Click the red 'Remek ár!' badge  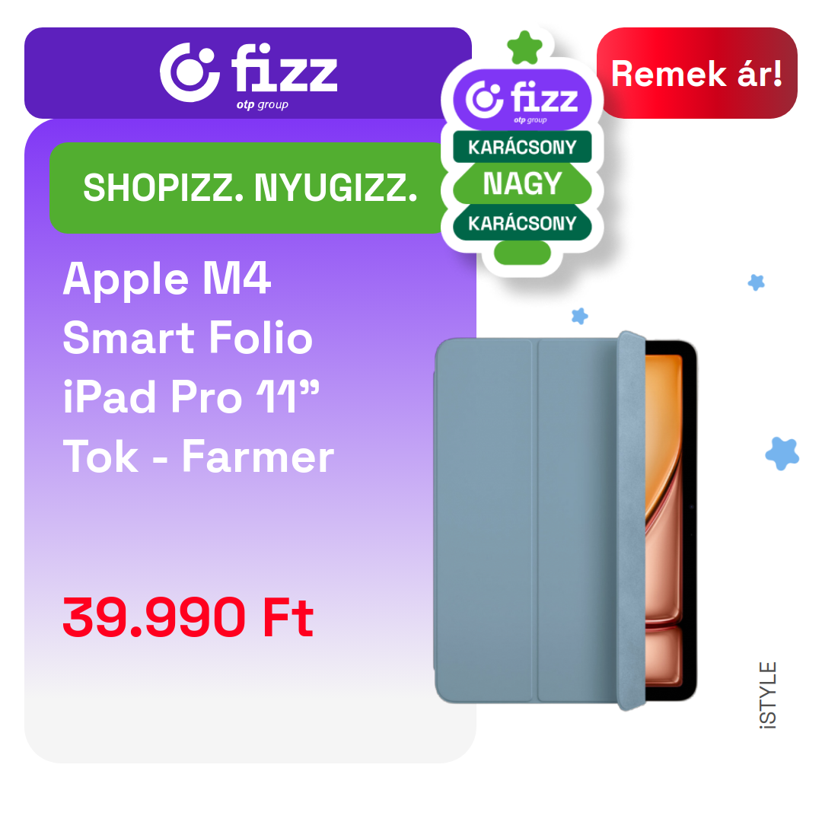tap(696, 73)
